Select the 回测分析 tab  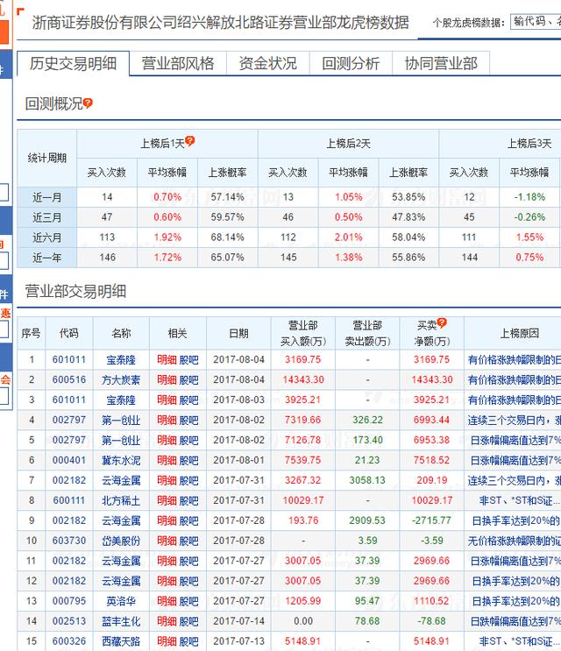click(x=351, y=63)
